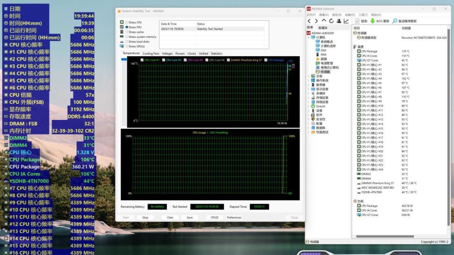454x255 pixels.
Task: Toggle SAMNIX Phantom King S7 graph checkbox
Action: pyautogui.click(x=228, y=60)
